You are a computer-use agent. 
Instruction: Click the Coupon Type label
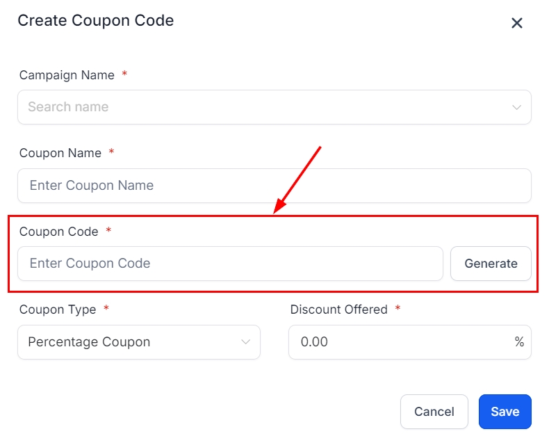58,309
